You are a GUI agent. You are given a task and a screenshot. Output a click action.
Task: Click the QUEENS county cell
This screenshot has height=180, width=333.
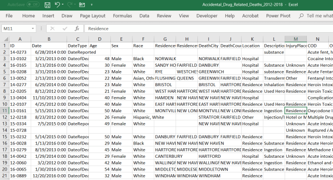click(x=187, y=78)
